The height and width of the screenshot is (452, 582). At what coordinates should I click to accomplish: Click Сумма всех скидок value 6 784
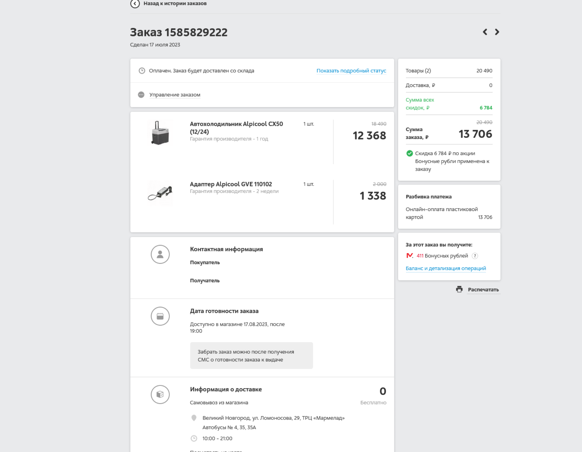click(x=486, y=108)
